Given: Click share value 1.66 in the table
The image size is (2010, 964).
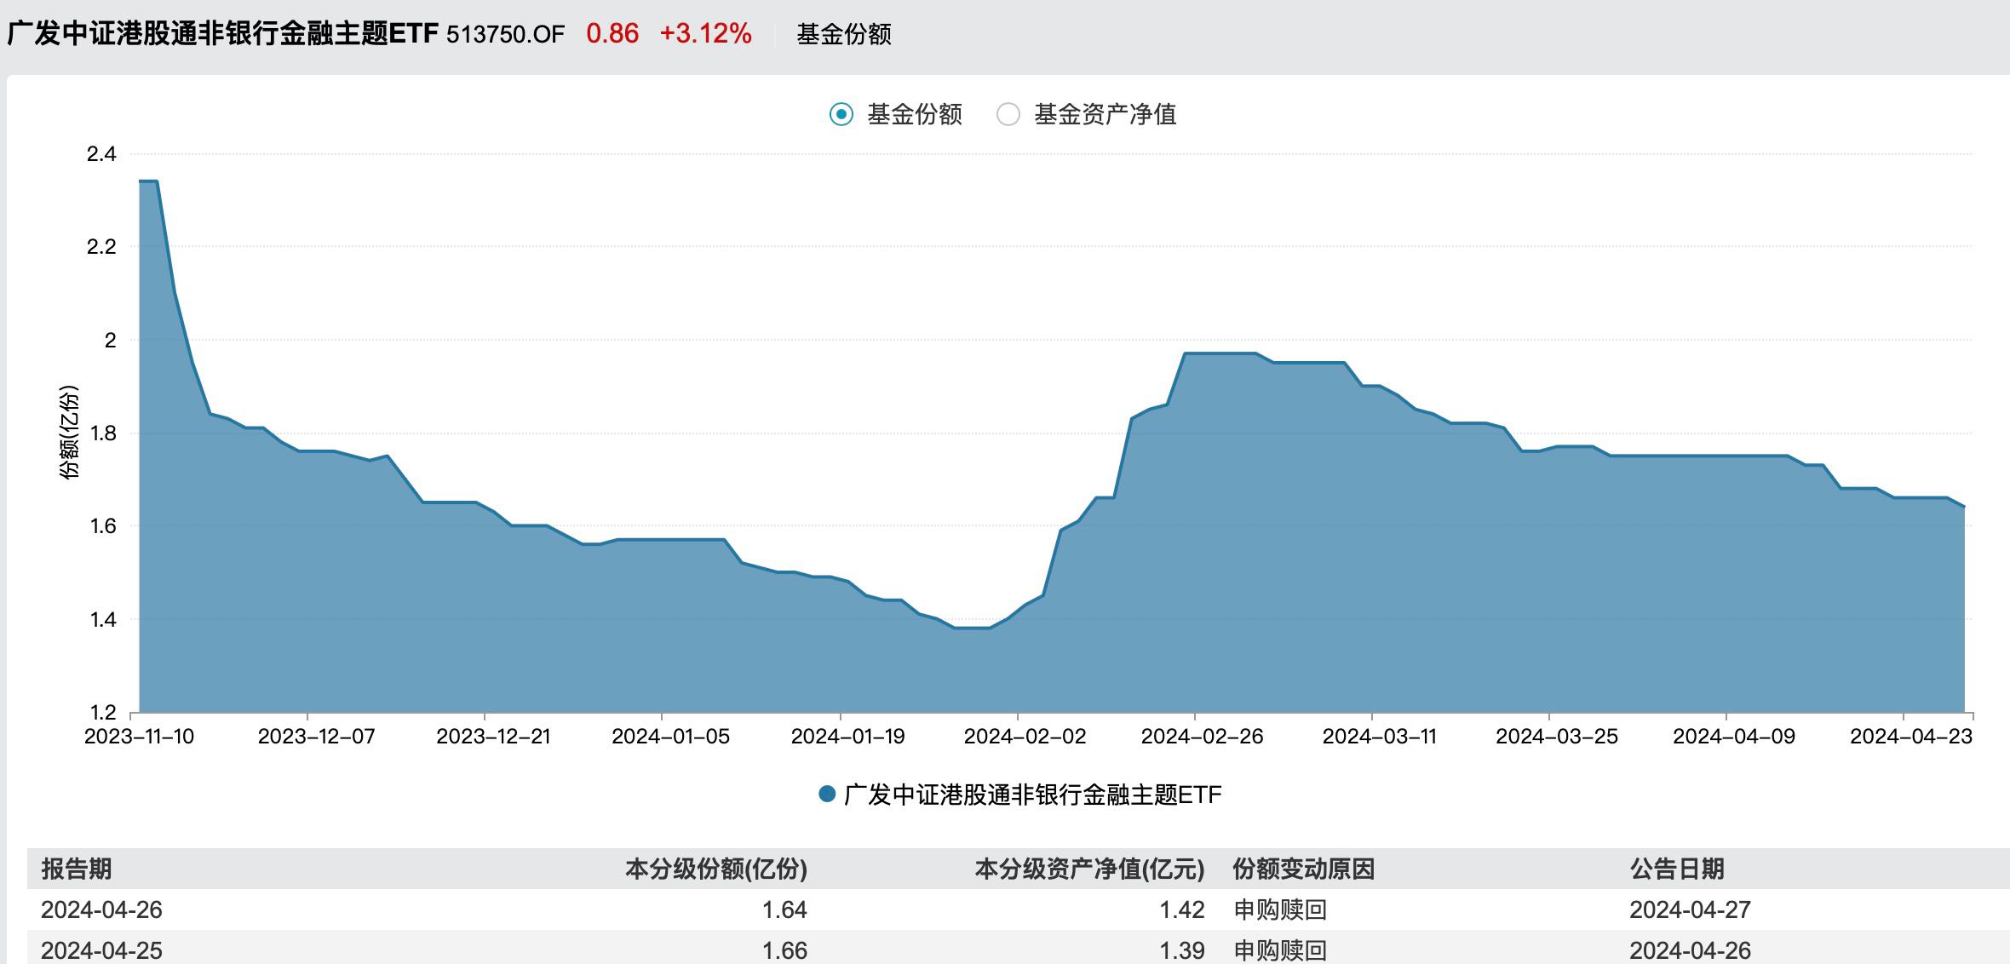Looking at the screenshot, I should click(x=784, y=950).
